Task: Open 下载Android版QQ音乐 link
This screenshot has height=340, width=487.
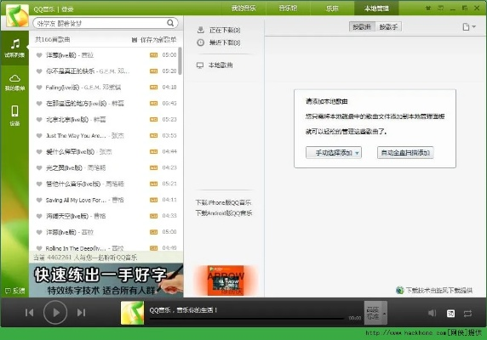Action: pyautogui.click(x=224, y=213)
